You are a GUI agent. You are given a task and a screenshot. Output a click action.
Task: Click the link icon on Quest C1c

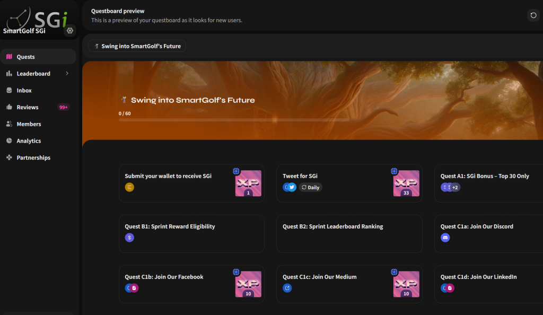[287, 288]
